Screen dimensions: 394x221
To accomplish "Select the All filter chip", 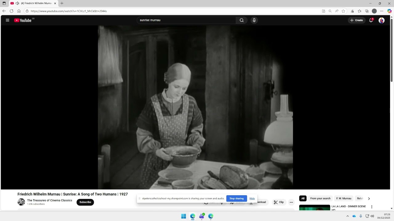I will (x=303, y=199).
